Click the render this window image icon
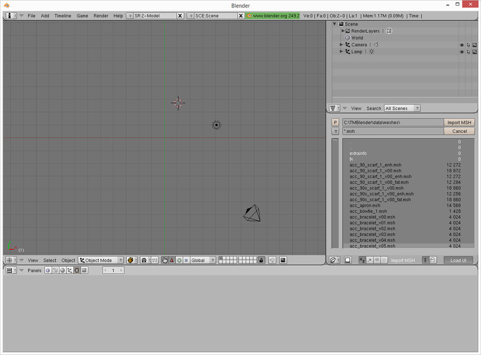Viewport: 481px width, 355px height. 283,260
